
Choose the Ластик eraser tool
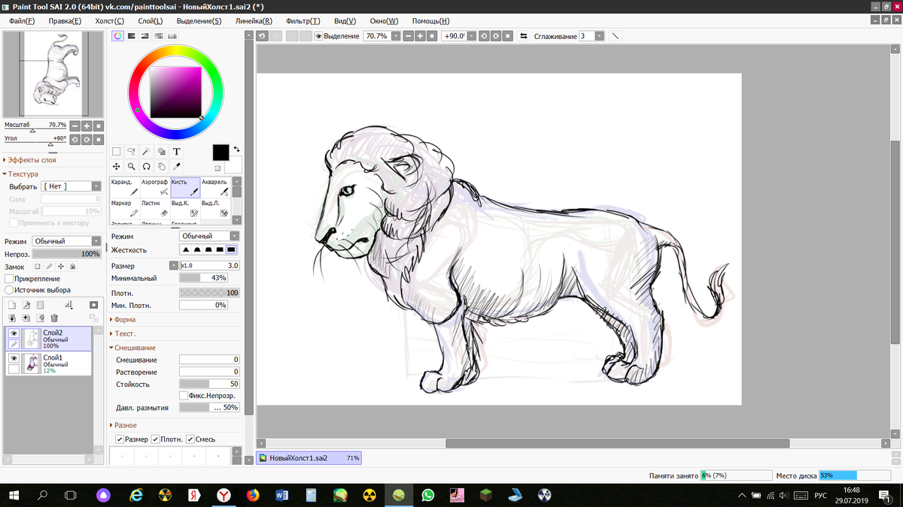click(x=155, y=209)
